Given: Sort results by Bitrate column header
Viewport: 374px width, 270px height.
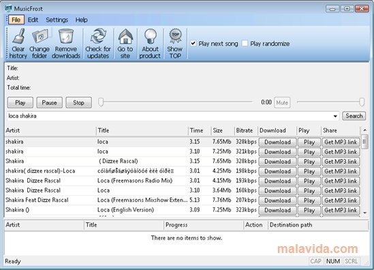Looking at the screenshot, I should pos(246,131).
